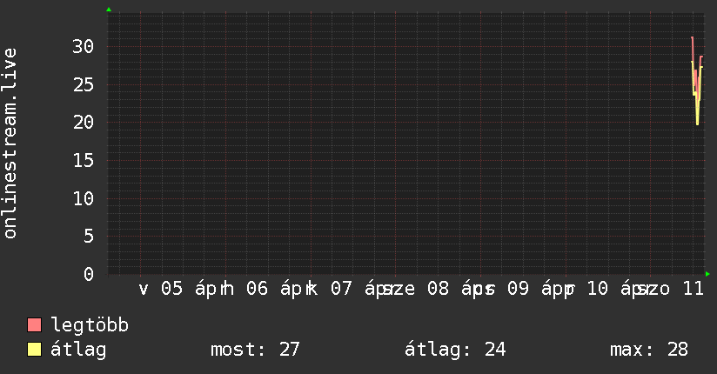Image resolution: width=717 pixels, height=374 pixels.
Task: Click the yellow line's lowest dip point
Action: 697,124
